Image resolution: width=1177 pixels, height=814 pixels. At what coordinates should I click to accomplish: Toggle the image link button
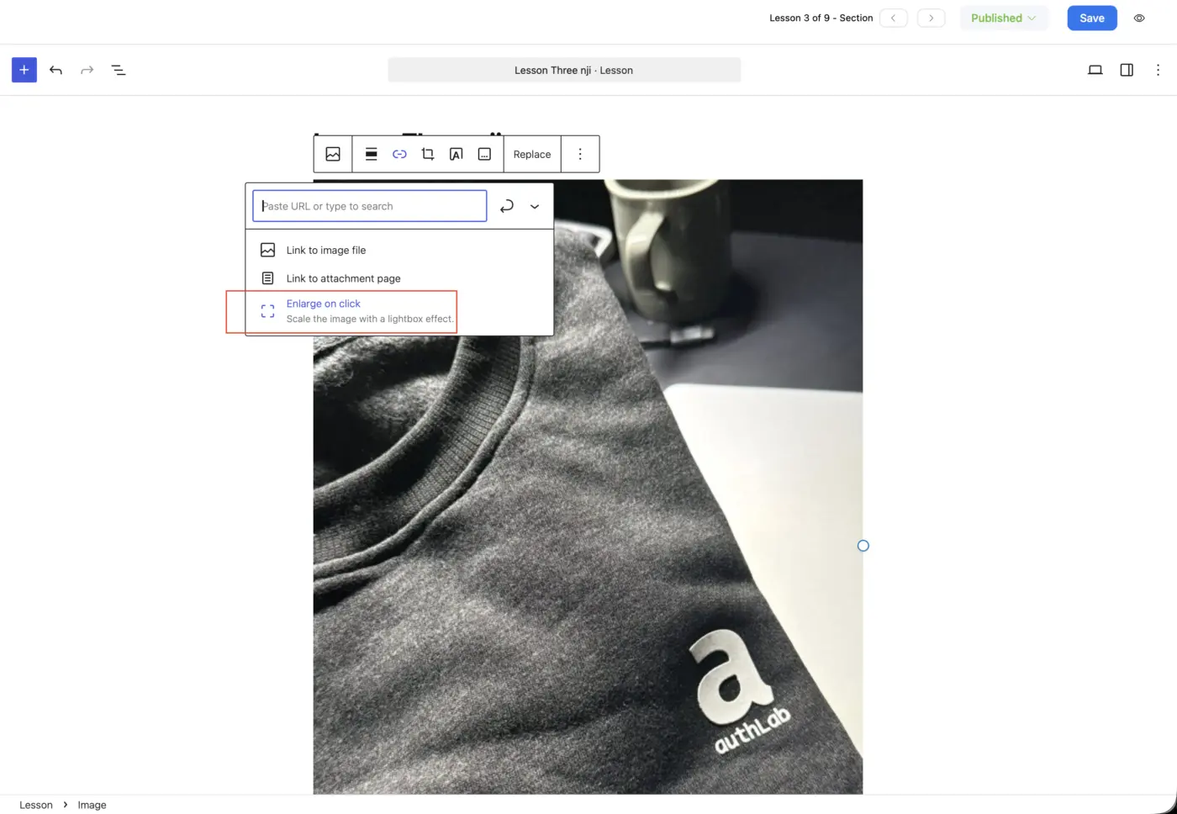pyautogui.click(x=399, y=154)
